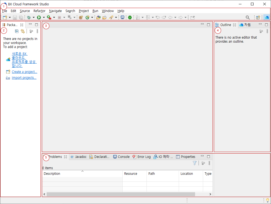Toggle Link with Editor in Package Explorer
The height and width of the screenshot is (204, 271).
23,31
